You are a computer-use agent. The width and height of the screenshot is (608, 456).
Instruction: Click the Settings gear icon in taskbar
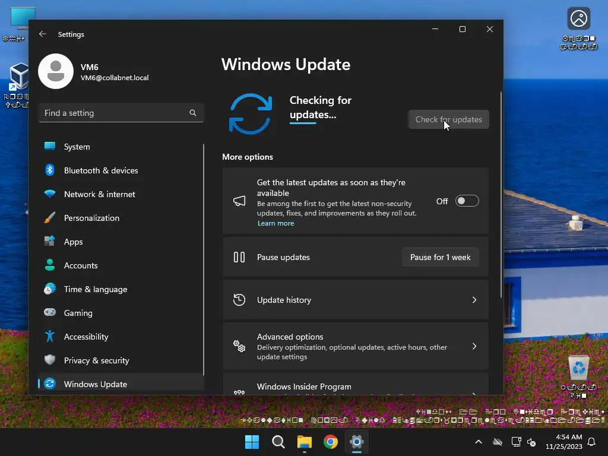coord(357,442)
